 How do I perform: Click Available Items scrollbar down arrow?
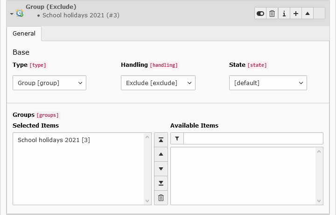click(319, 201)
